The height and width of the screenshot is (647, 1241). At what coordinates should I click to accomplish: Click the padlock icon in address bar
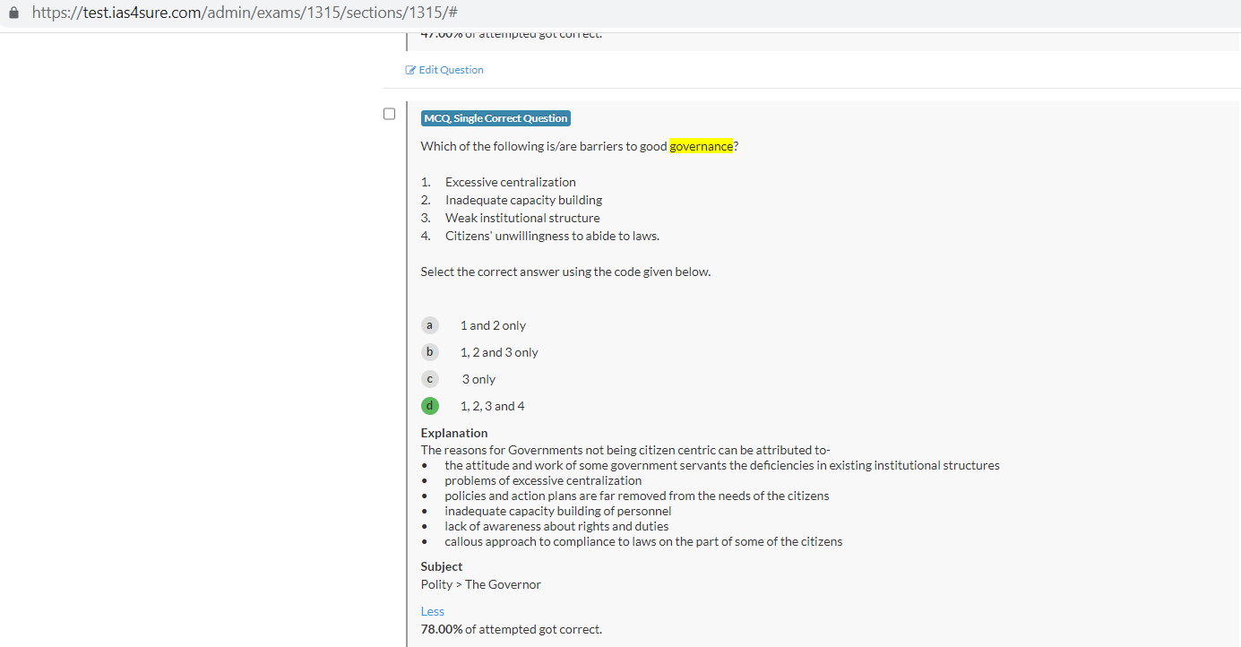tap(13, 13)
